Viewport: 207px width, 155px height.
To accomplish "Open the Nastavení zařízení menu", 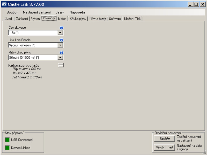I will (37, 12).
